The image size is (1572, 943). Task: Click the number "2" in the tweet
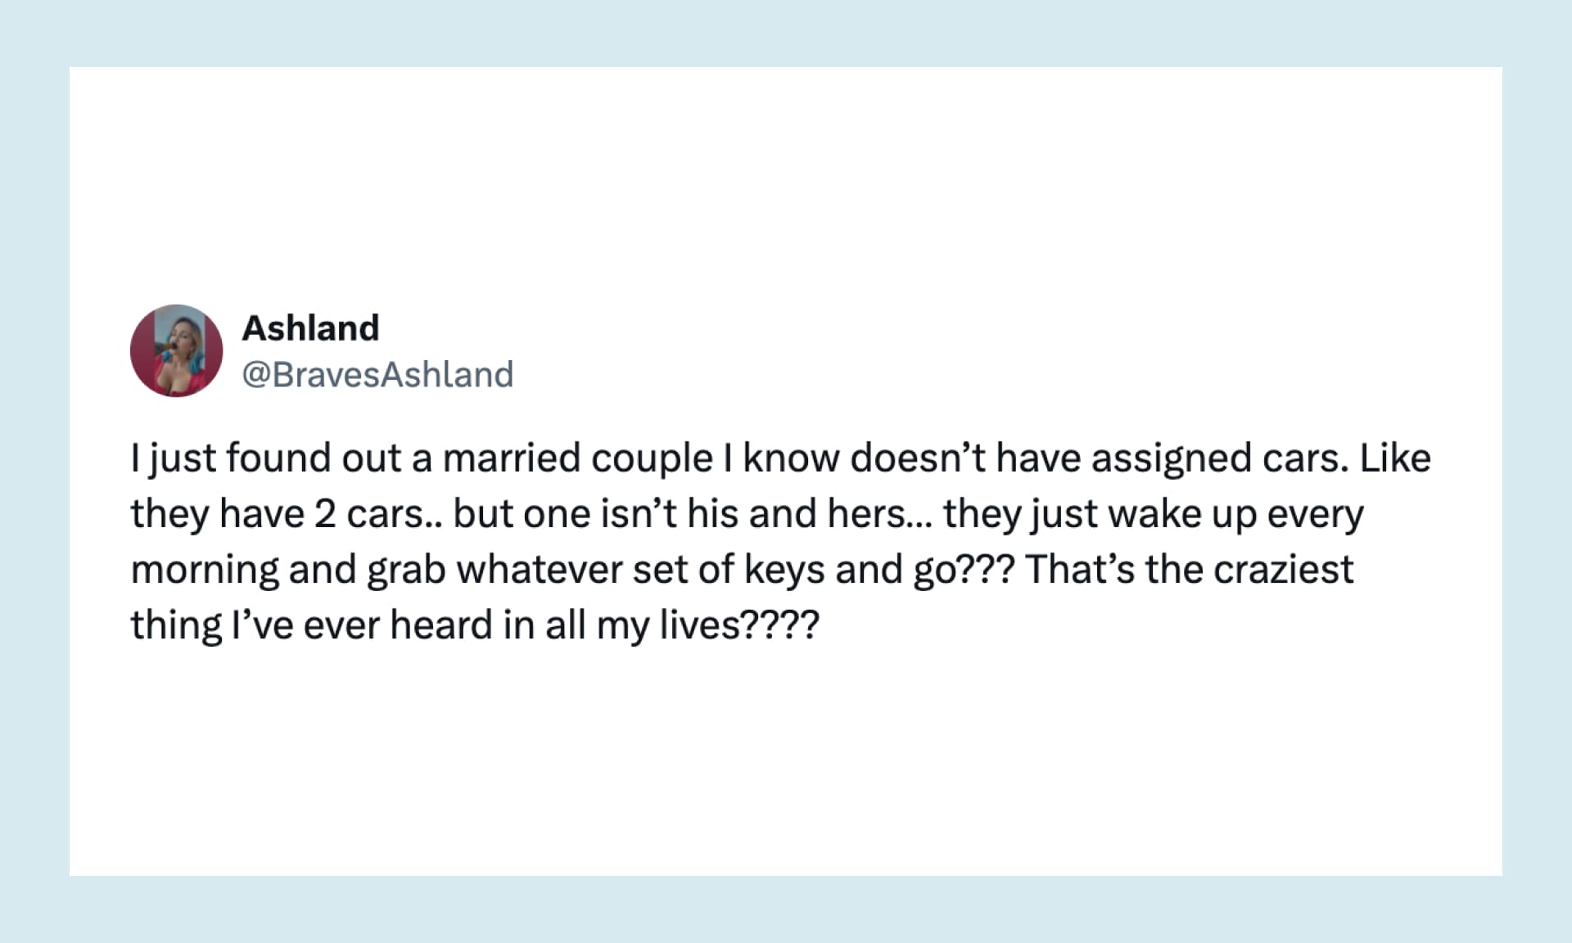325,514
